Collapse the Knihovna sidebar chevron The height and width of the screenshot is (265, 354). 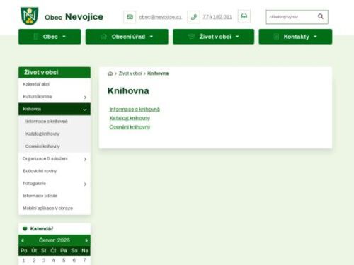(85, 110)
